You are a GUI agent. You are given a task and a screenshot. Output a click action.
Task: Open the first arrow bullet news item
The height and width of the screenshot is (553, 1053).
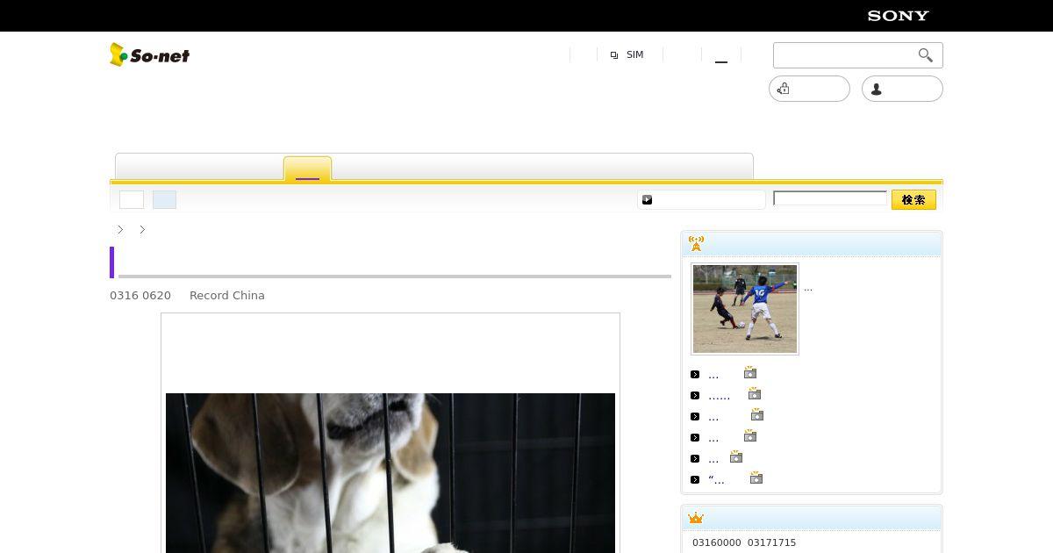713,375
